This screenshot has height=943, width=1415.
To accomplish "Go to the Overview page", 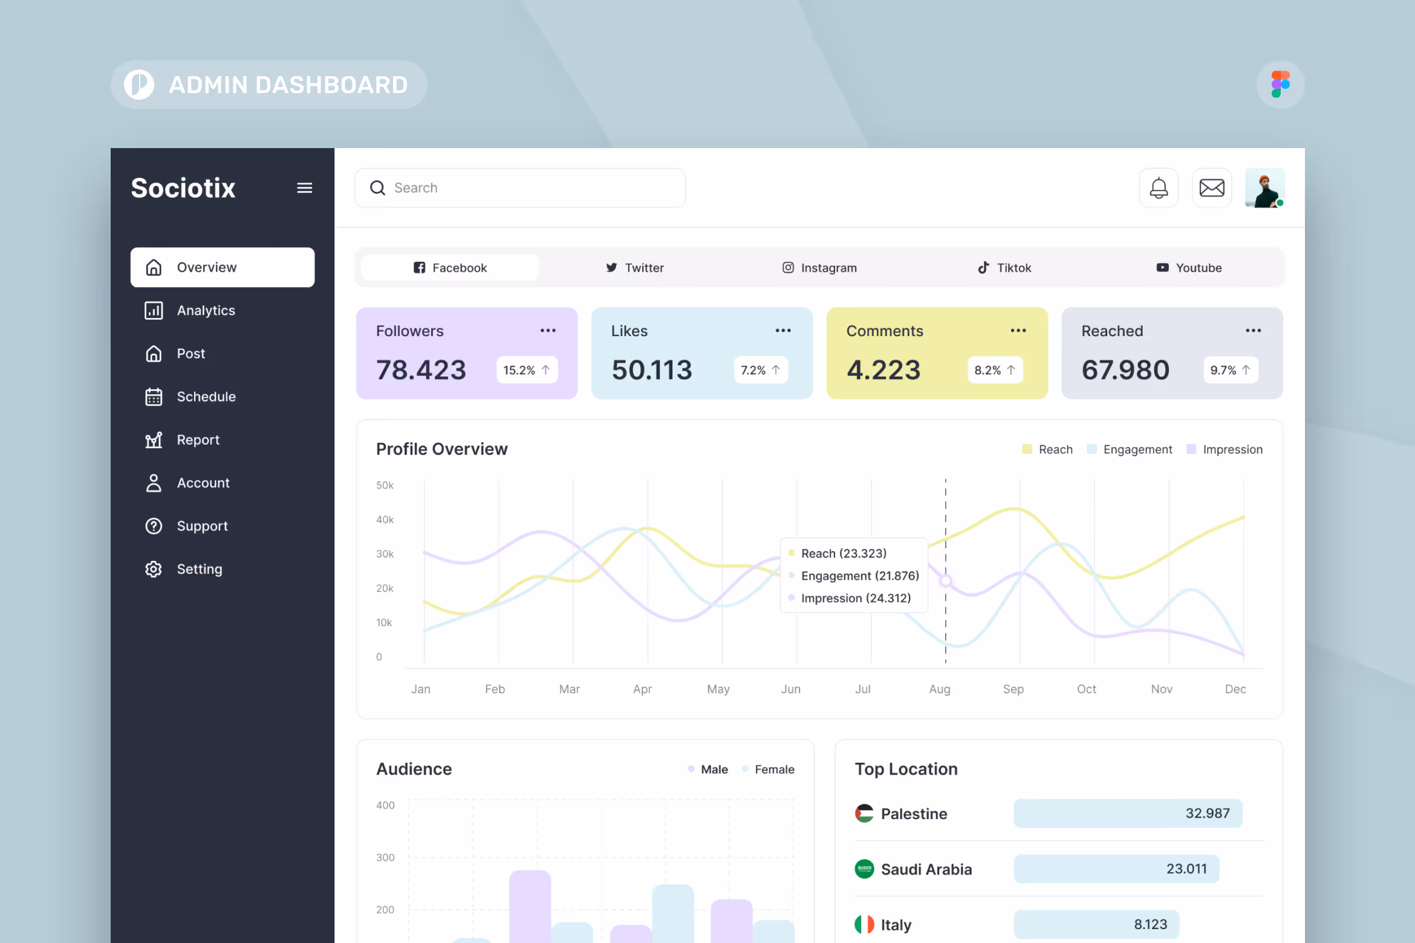I will pyautogui.click(x=206, y=267).
